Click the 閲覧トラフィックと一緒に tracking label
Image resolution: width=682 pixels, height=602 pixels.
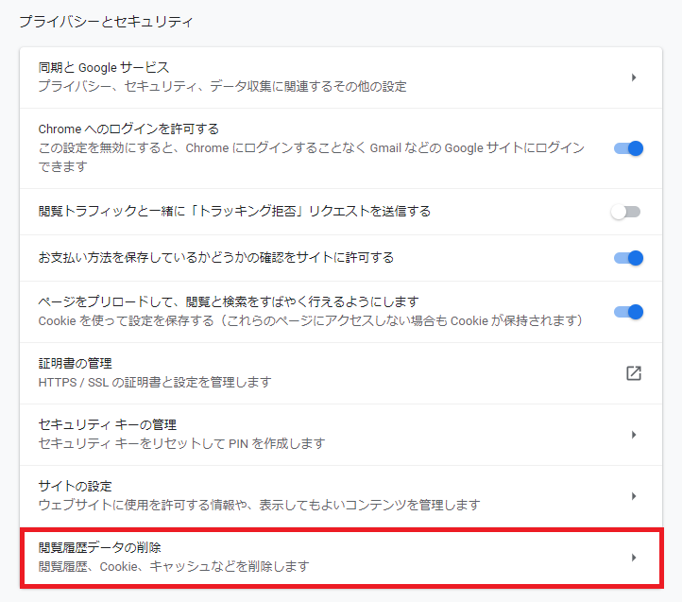point(234,211)
